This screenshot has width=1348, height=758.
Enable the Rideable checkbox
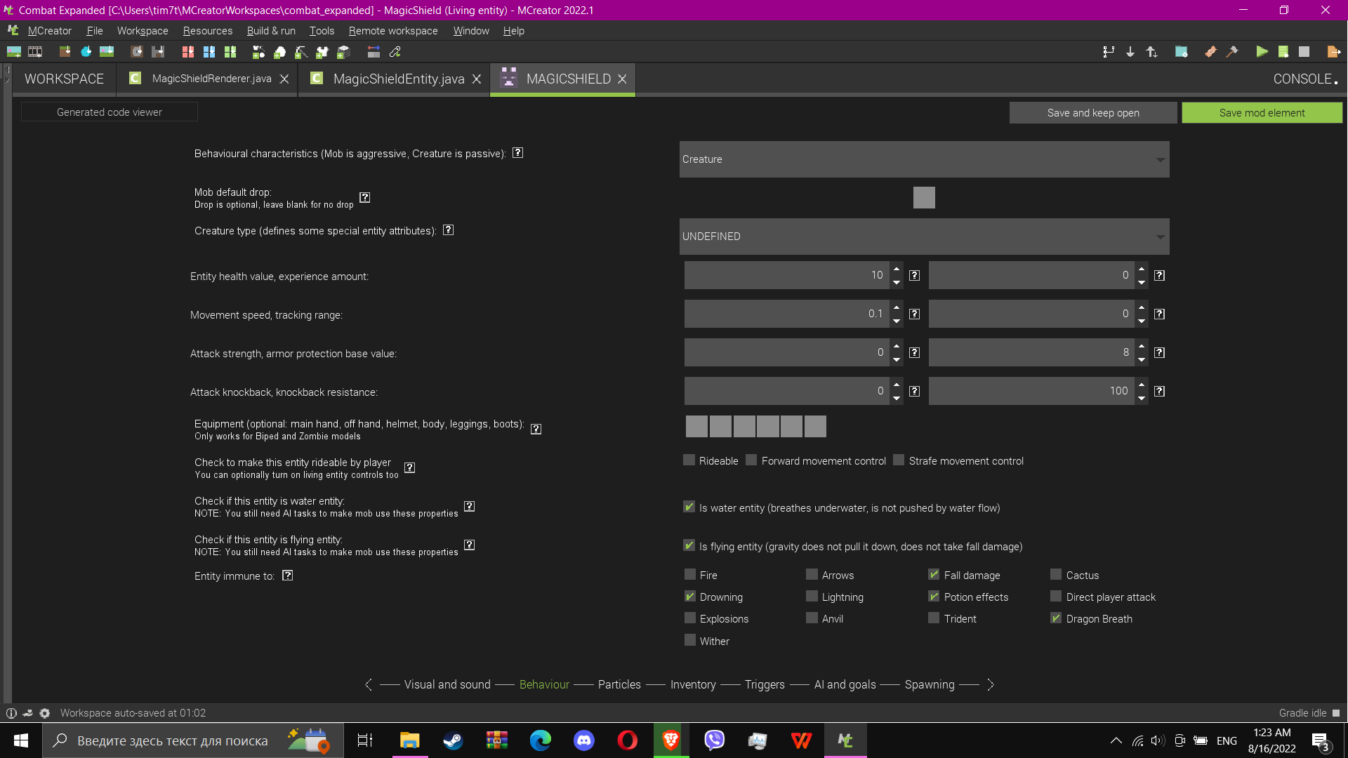click(689, 460)
